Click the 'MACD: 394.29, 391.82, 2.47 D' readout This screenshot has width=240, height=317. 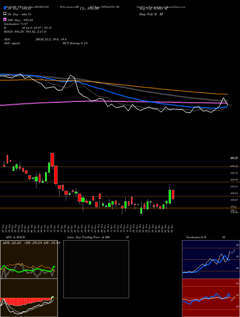point(25,32)
